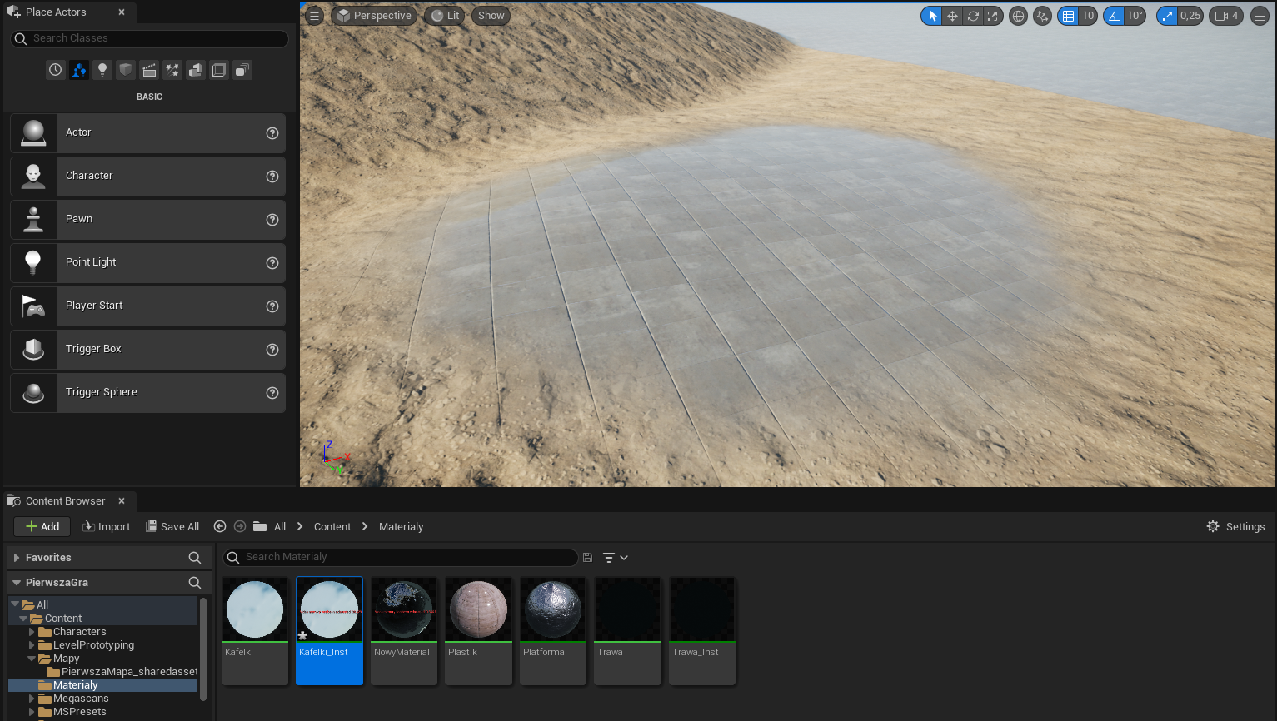The height and width of the screenshot is (721, 1277).
Task: Select the Scale transform tool
Action: pos(992,15)
